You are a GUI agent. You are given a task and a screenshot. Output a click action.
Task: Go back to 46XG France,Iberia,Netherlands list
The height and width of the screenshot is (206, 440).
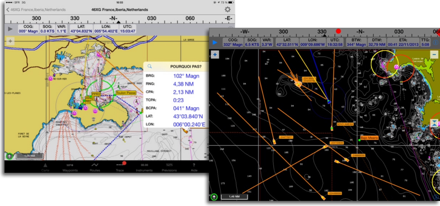coord(36,9)
